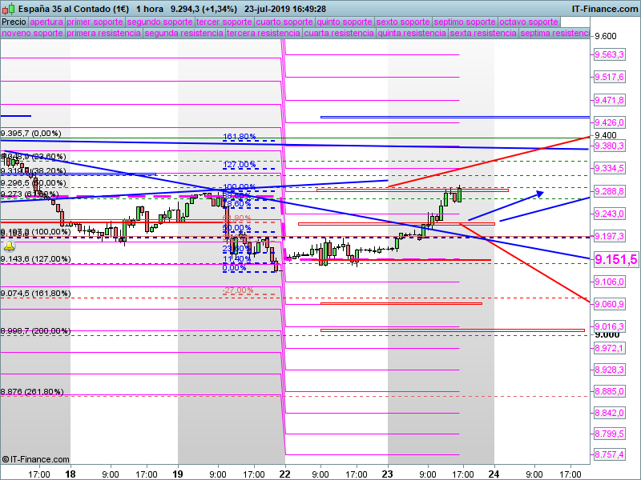Click the quinto soporte label

(x=345, y=22)
